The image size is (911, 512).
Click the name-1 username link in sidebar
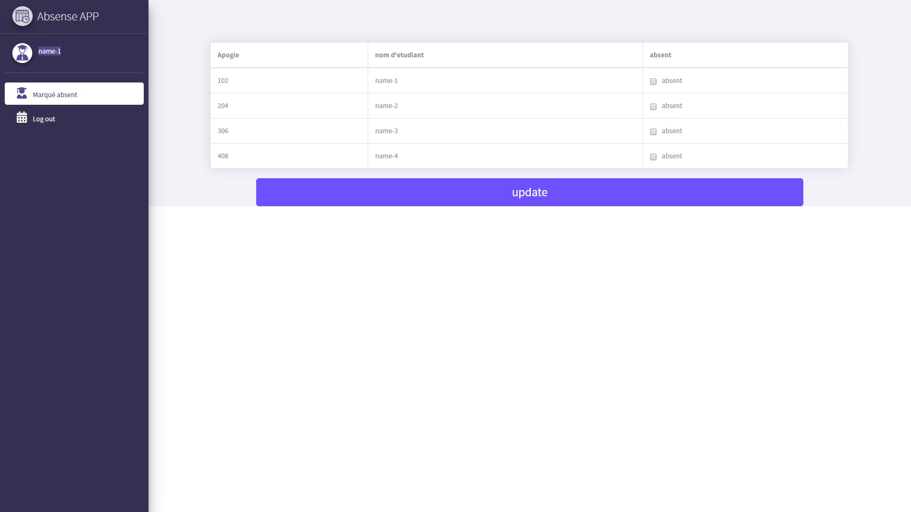tap(49, 51)
